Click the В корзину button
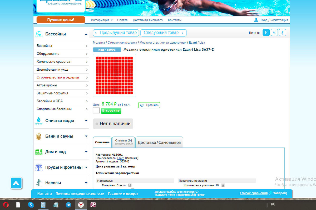 tap(111, 111)
